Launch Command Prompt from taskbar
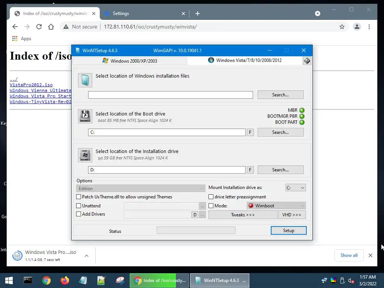This screenshot has height=288, width=384. [28, 280]
